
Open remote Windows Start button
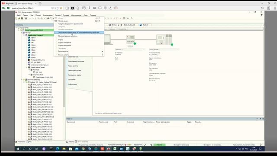18,149
